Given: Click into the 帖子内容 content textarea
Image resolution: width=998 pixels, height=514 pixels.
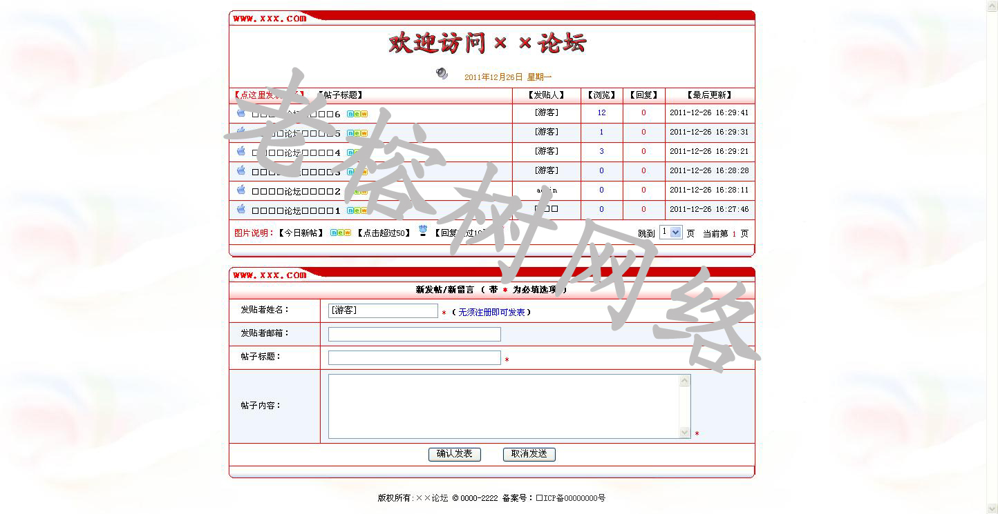Looking at the screenshot, I should 504,406.
